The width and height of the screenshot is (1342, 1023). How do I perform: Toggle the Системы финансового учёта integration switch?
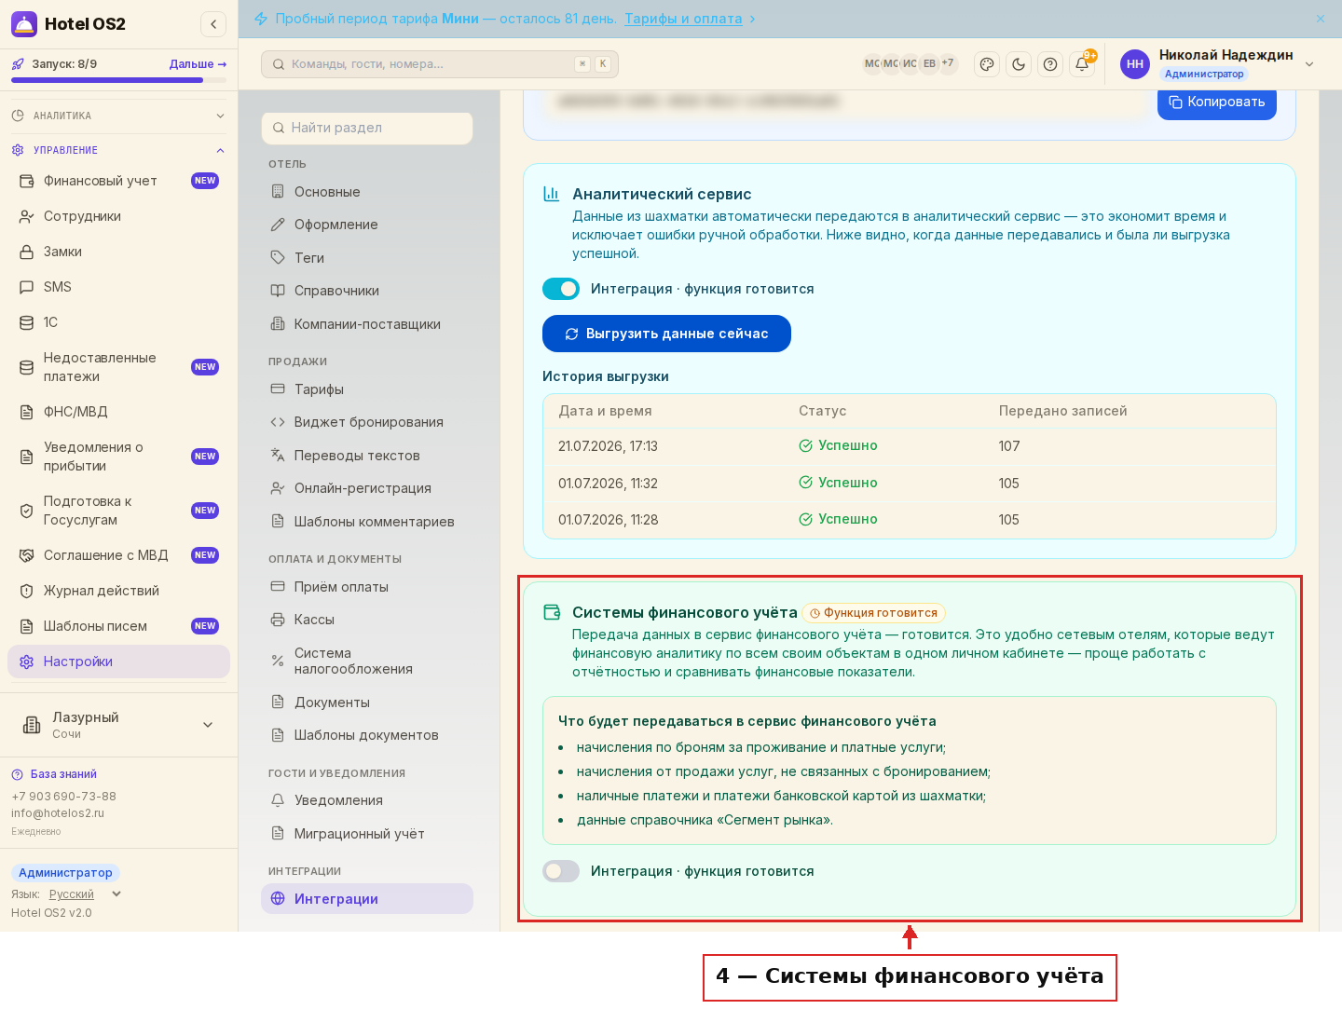(561, 871)
